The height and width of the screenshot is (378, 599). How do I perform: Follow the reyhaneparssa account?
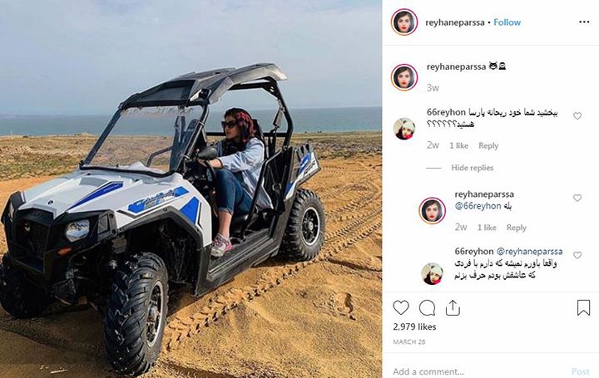[x=507, y=22]
